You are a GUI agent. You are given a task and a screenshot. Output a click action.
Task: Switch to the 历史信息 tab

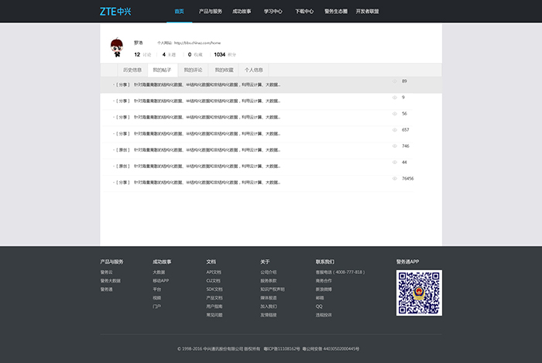[132, 70]
